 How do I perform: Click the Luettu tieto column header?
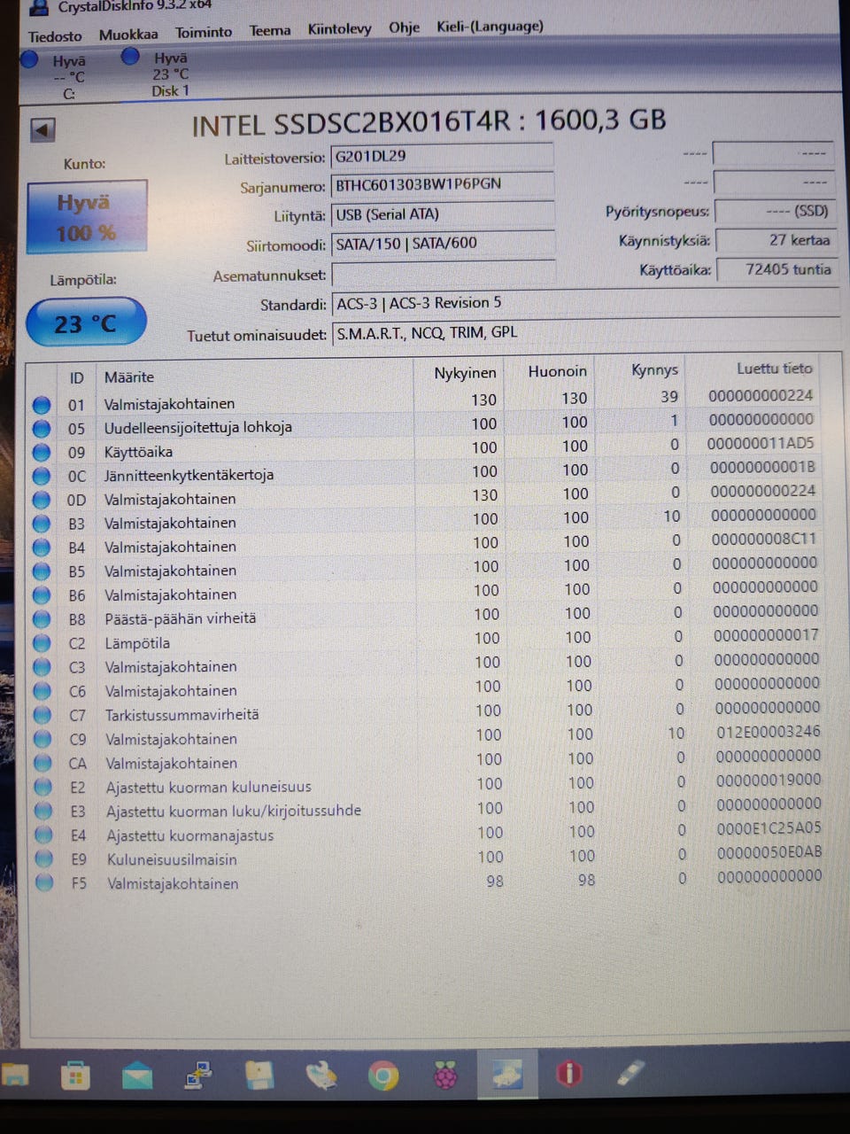(774, 368)
